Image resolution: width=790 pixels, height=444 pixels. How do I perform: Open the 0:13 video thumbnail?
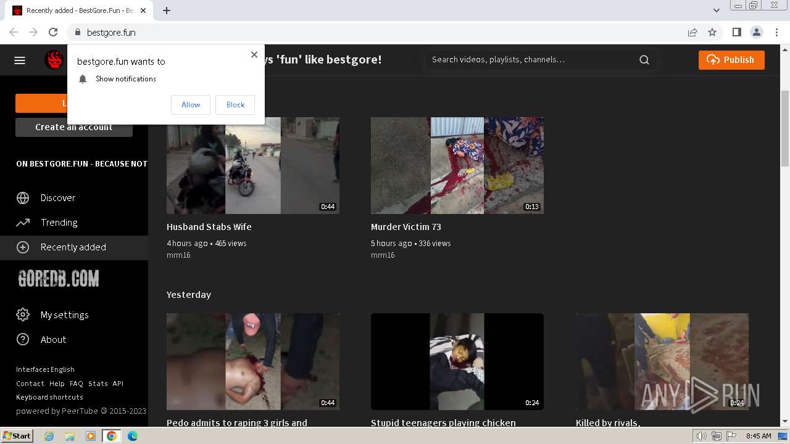(x=457, y=165)
